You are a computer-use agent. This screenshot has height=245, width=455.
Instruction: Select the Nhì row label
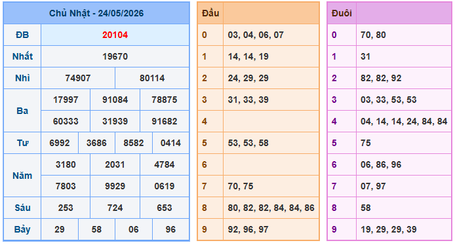coord(22,78)
